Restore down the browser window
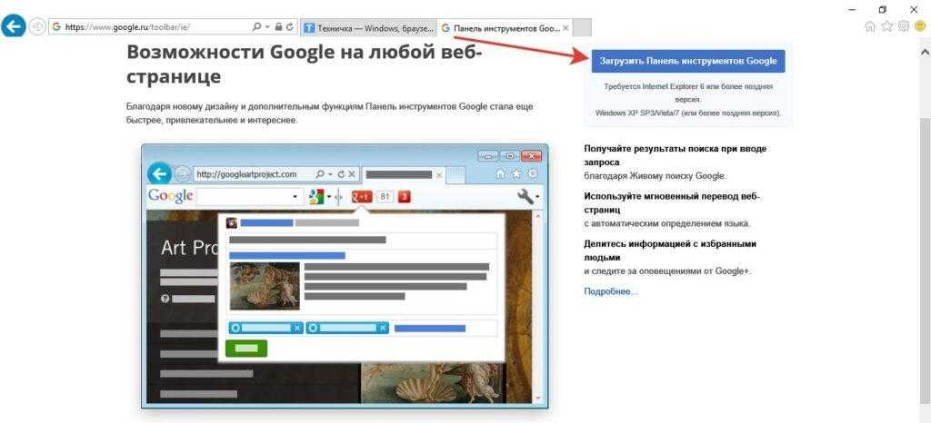Screen dimensions: 931x423 882,8
